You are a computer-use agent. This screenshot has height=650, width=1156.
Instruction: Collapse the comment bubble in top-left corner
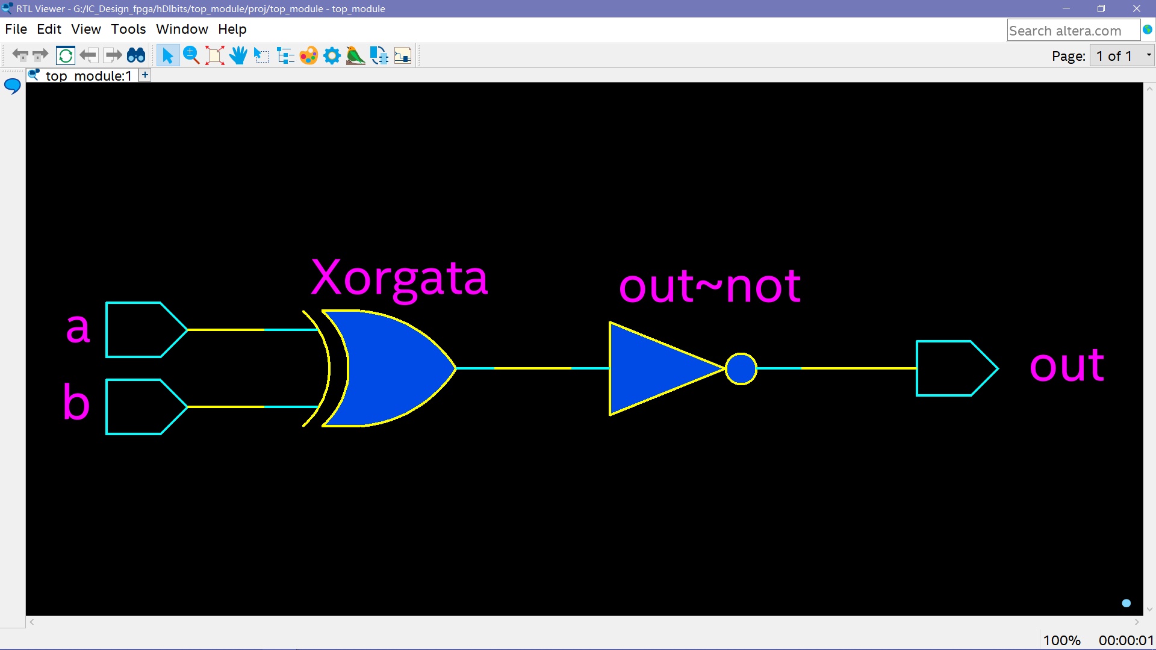click(12, 86)
